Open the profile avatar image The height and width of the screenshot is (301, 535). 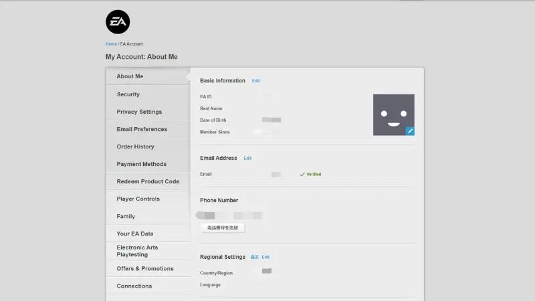(x=393, y=114)
